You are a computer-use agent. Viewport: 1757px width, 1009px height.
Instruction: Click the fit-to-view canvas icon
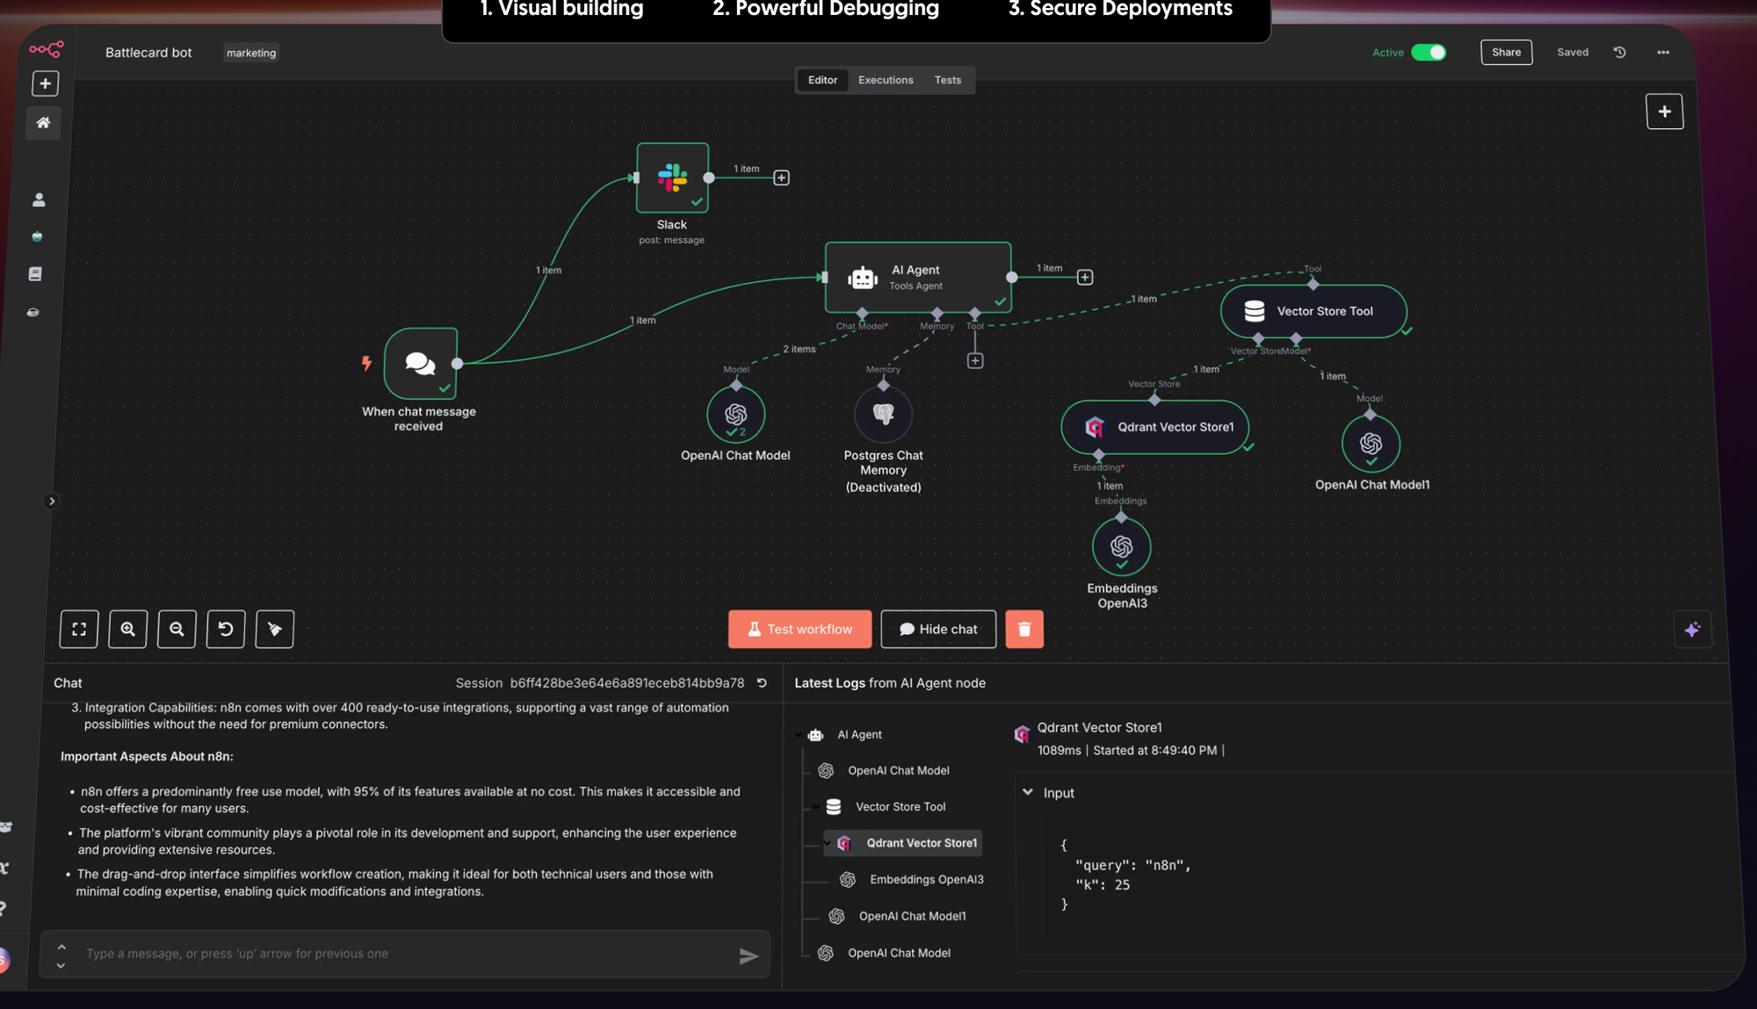point(79,629)
